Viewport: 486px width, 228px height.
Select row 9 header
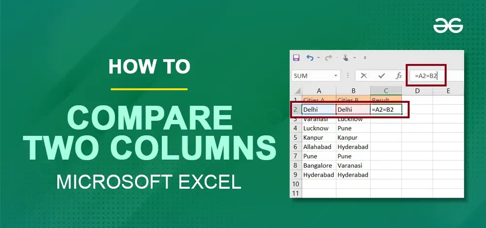coord(295,175)
